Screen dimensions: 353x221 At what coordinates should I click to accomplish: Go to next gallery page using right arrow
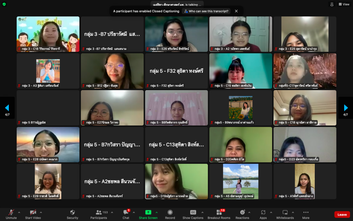346,108
